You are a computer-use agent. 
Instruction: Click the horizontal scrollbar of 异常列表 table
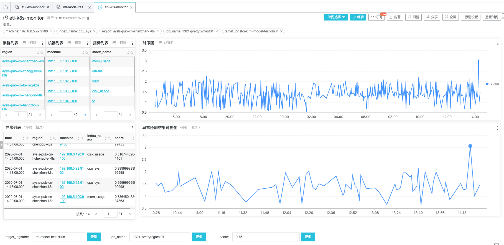point(67,208)
